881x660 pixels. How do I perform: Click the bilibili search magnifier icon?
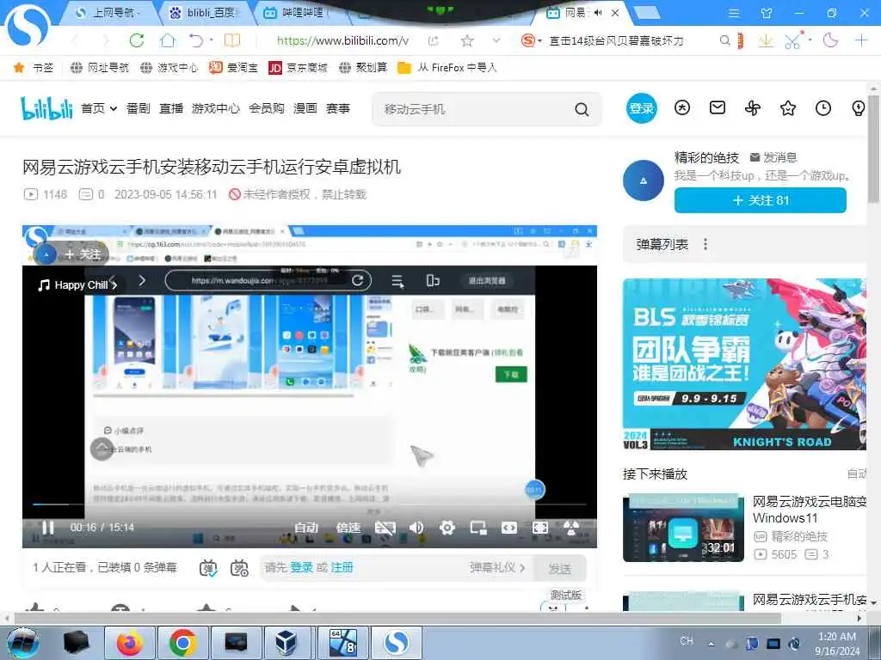point(582,109)
